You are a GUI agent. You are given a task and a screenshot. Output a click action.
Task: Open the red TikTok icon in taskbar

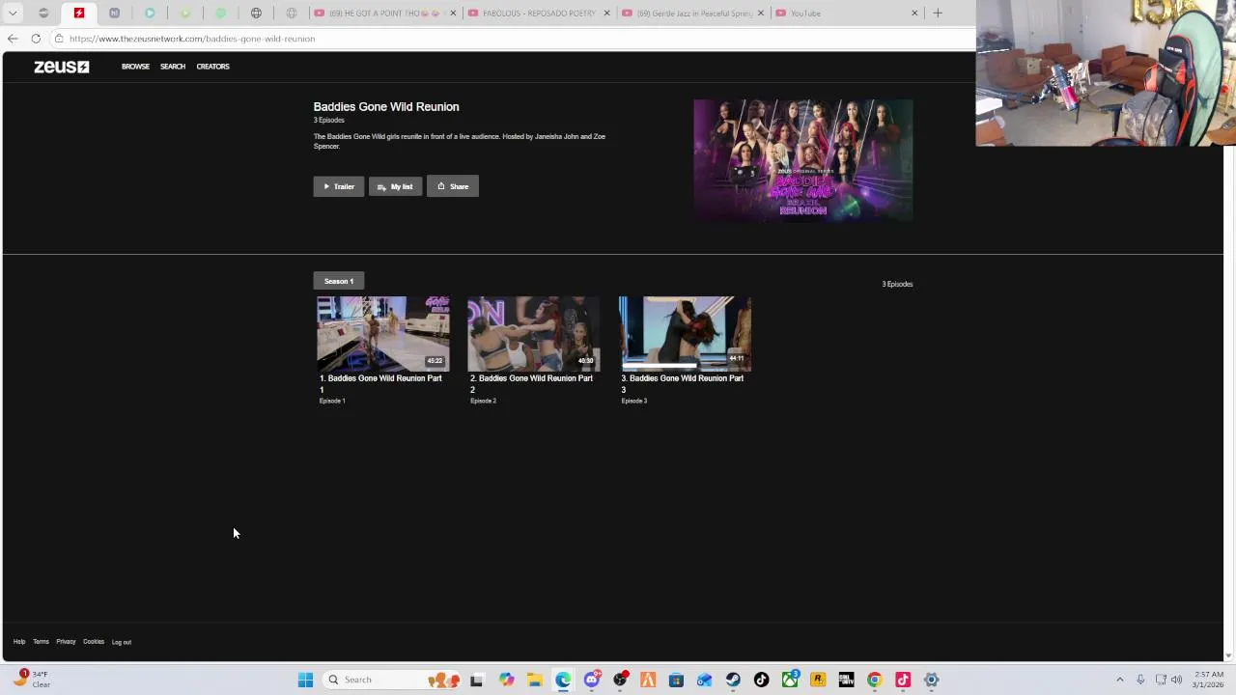tap(903, 680)
